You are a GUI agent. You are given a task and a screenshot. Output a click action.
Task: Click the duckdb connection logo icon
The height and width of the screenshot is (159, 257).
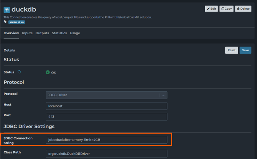pos(7,10)
